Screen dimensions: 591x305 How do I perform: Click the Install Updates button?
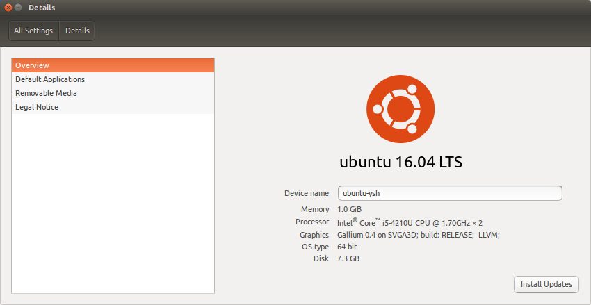[x=546, y=284]
